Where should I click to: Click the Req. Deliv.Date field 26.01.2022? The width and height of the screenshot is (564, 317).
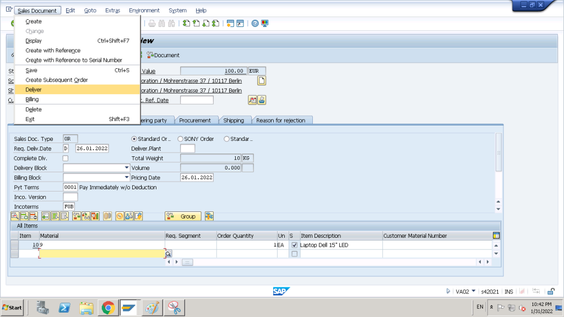click(92, 149)
